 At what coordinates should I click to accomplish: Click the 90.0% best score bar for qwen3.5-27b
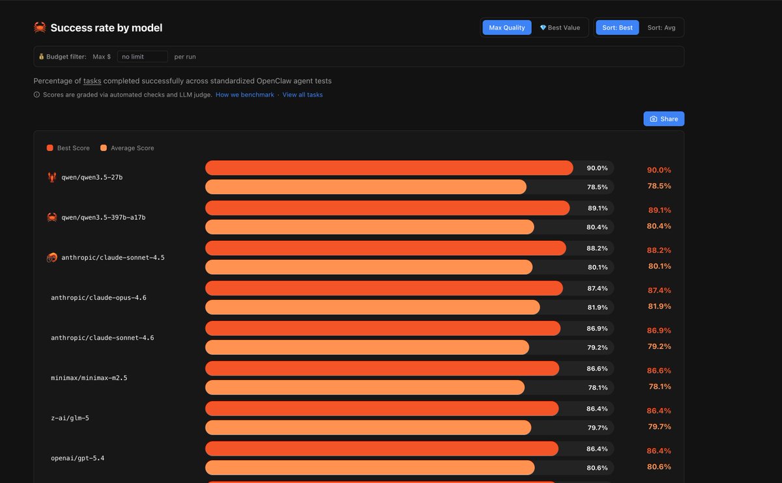click(389, 168)
